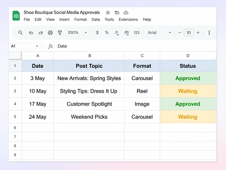This screenshot has width=226, height=170.
Task: Select the Reel format cell
Action: [x=142, y=91]
